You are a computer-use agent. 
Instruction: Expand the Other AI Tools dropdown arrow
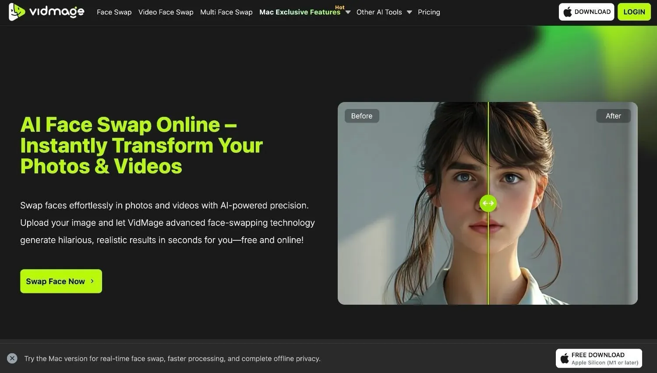(409, 12)
